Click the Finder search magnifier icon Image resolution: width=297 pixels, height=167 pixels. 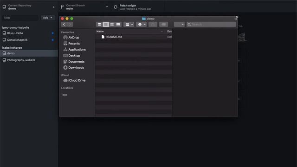click(189, 25)
